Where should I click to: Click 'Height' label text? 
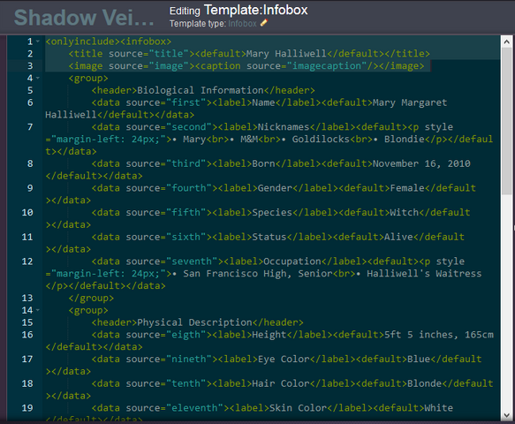tap(269, 335)
